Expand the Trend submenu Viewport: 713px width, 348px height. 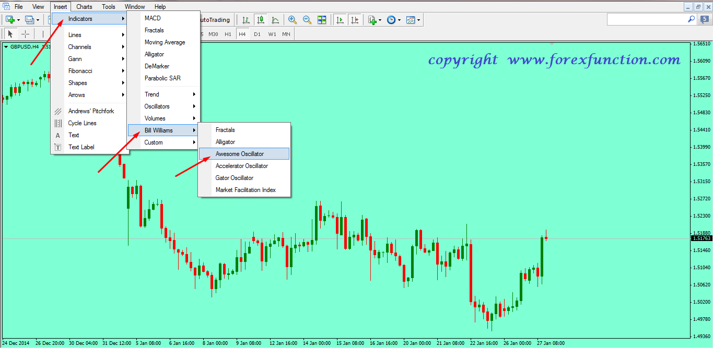click(x=163, y=94)
